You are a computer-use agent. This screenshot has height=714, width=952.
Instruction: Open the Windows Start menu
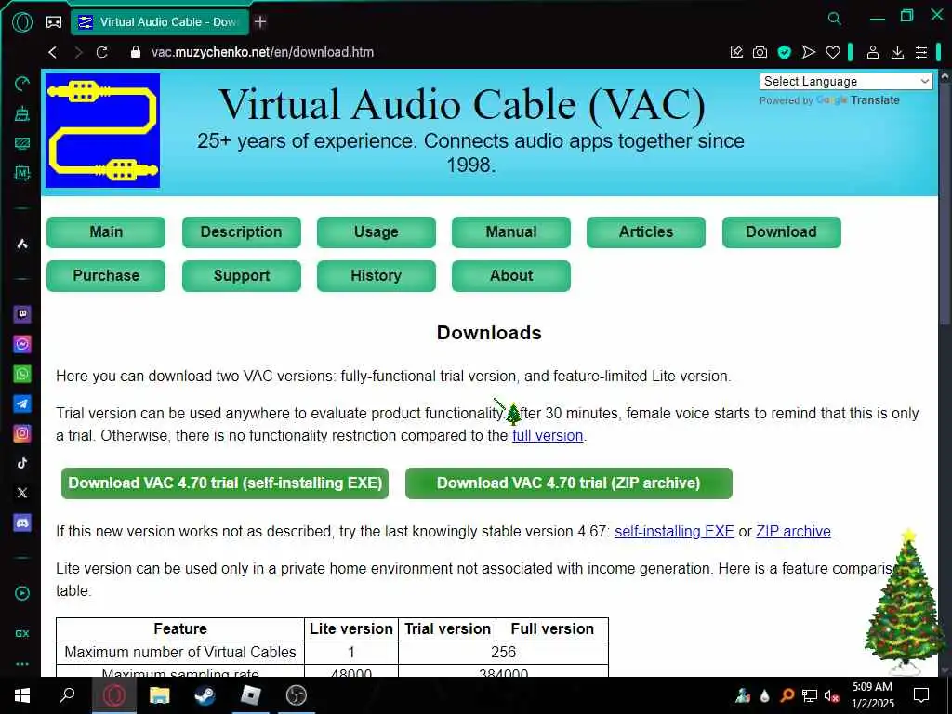(22, 695)
